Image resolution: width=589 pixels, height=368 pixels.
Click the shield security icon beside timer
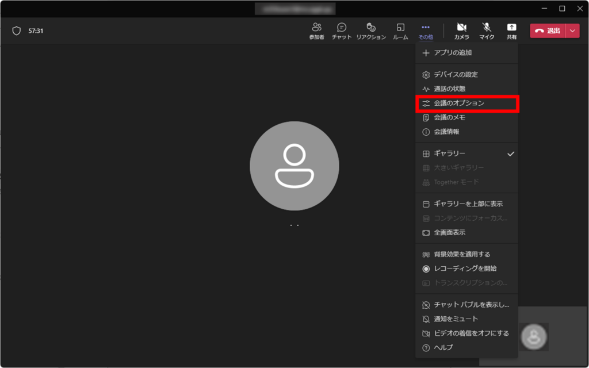tap(17, 31)
